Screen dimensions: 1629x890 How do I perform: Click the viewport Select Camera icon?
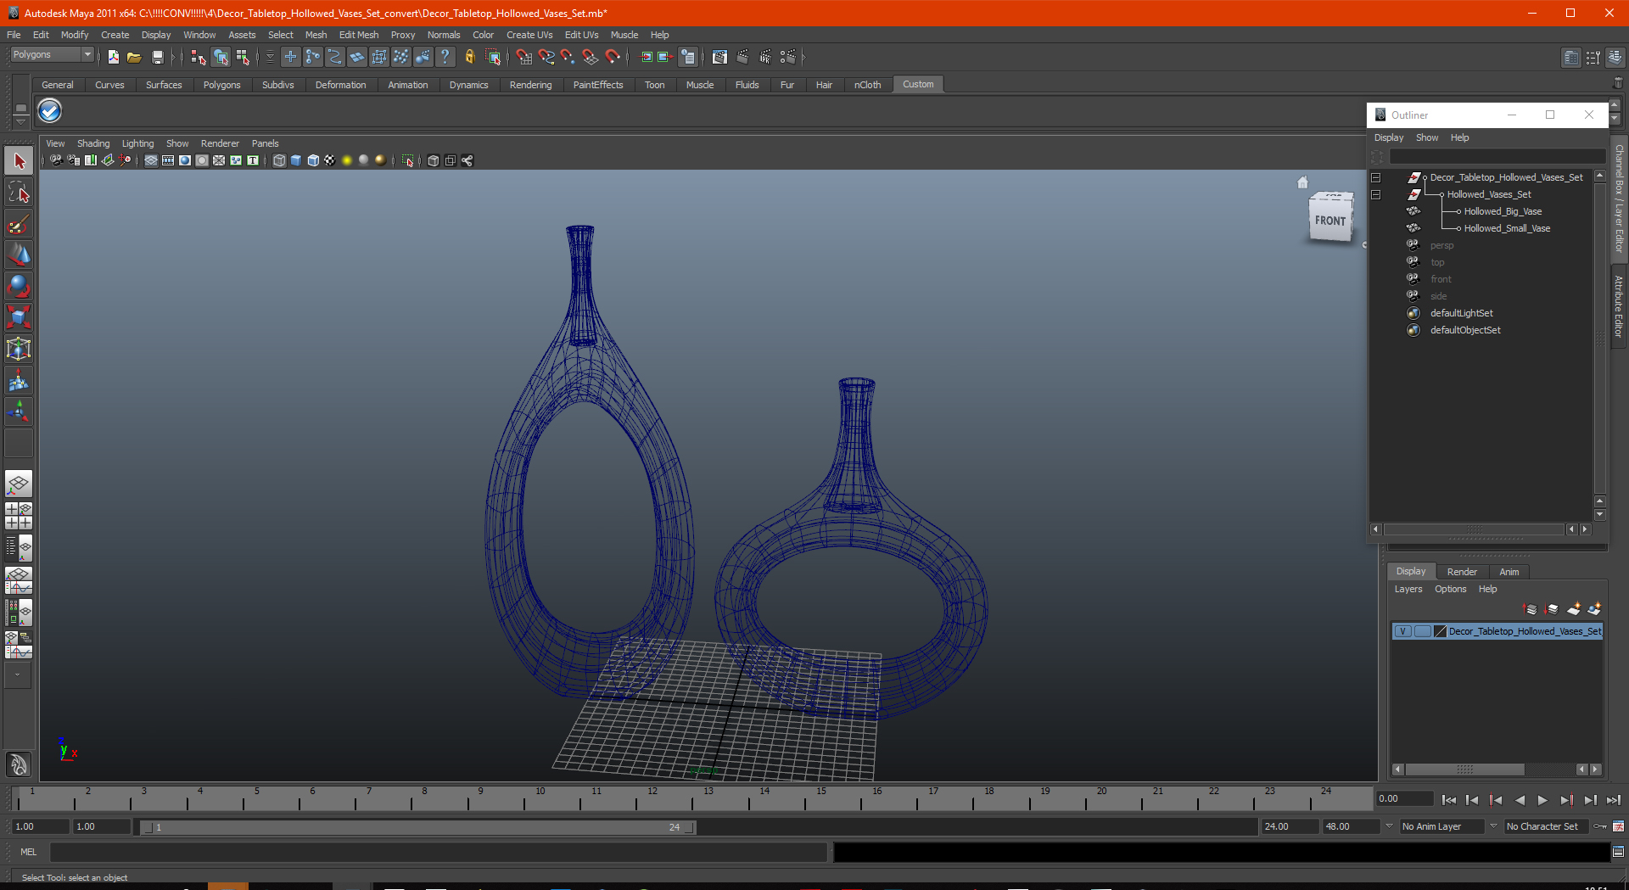(56, 160)
